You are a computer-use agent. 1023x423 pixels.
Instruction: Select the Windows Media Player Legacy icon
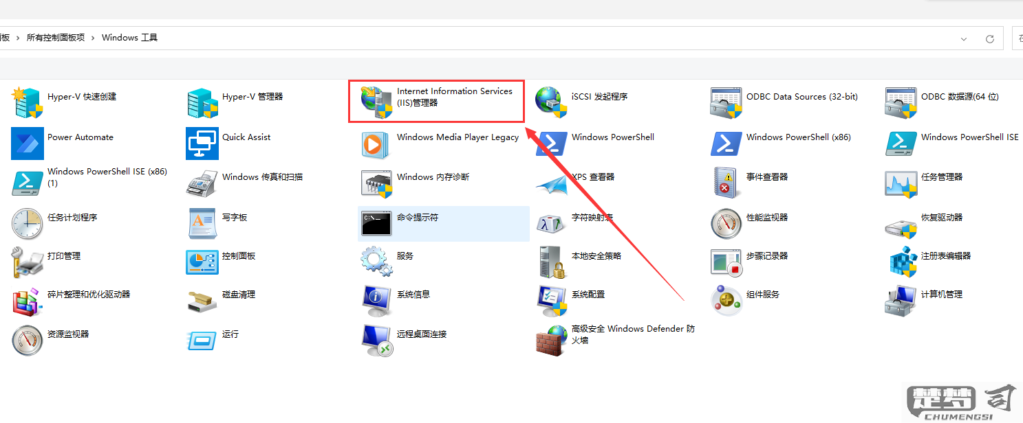[377, 144]
